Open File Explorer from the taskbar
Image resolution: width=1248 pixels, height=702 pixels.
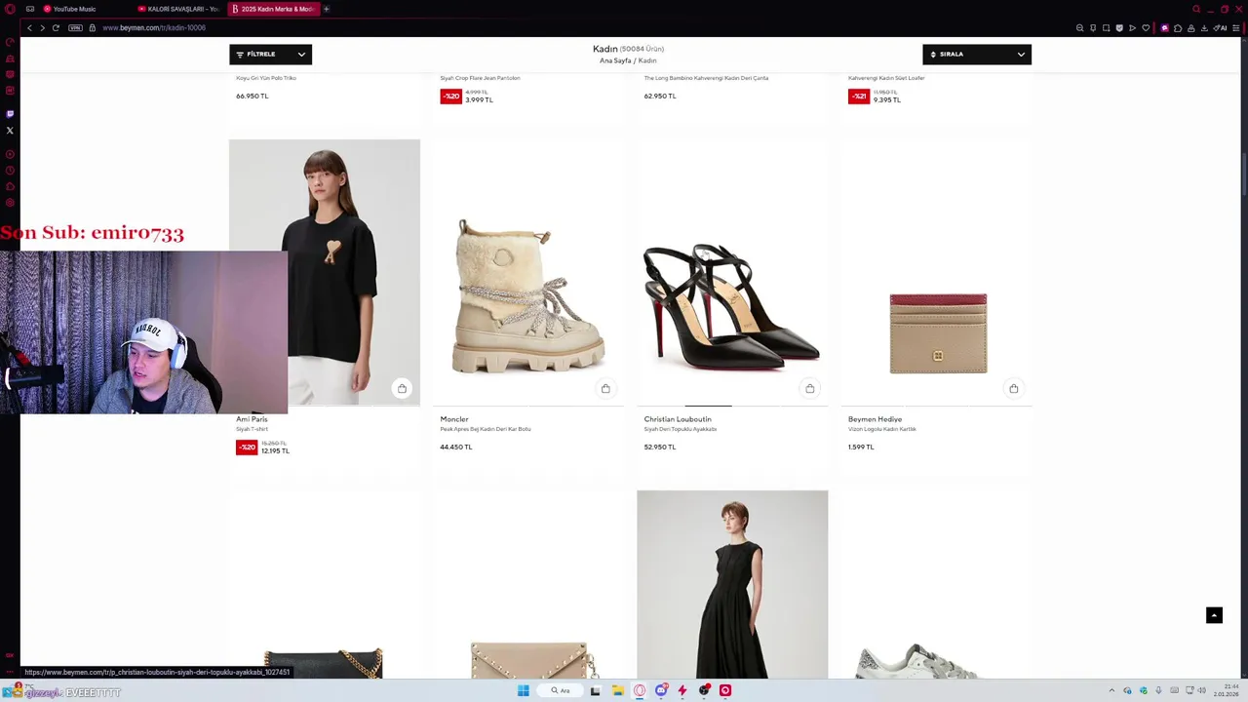(617, 690)
